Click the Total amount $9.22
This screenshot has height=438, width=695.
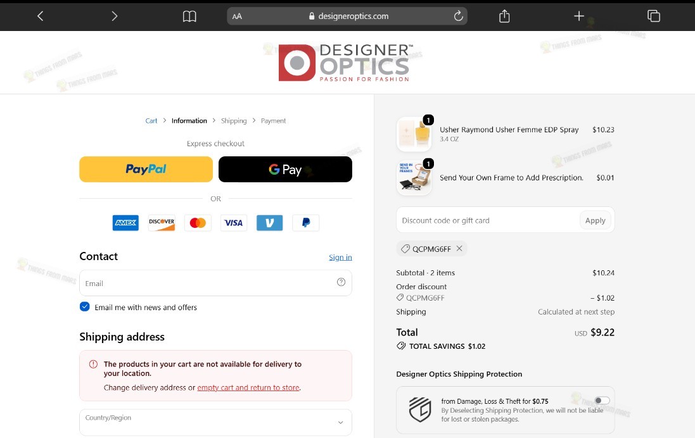pyautogui.click(x=603, y=332)
